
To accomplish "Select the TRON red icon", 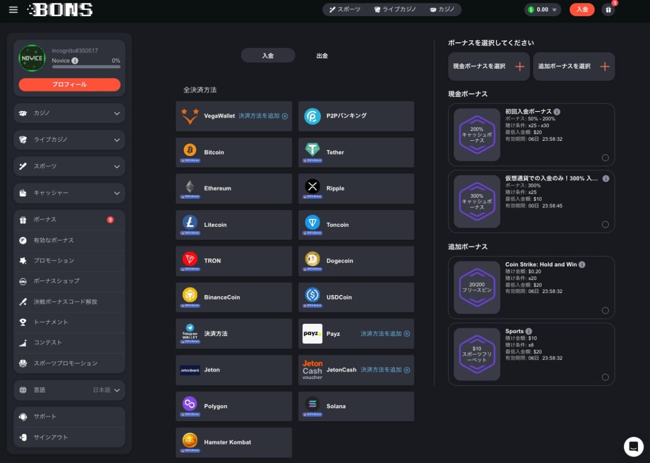I will coord(190,259).
